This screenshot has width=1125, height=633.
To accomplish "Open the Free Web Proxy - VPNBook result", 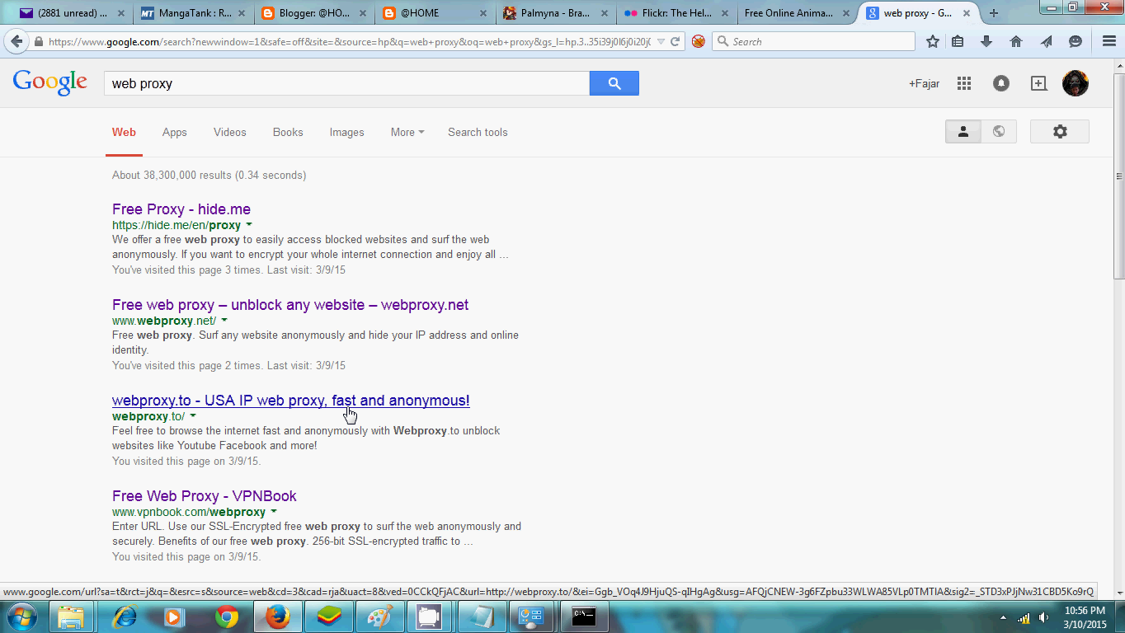I will click(x=205, y=496).
